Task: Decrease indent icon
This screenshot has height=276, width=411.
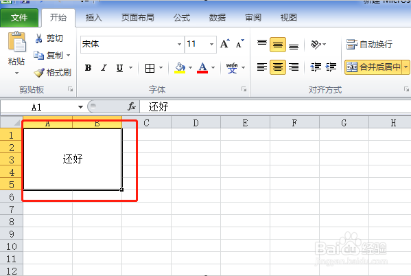Action: (316, 67)
